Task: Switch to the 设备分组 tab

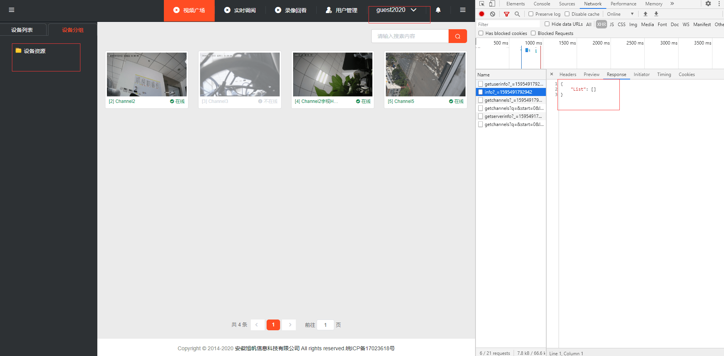Action: pos(73,30)
